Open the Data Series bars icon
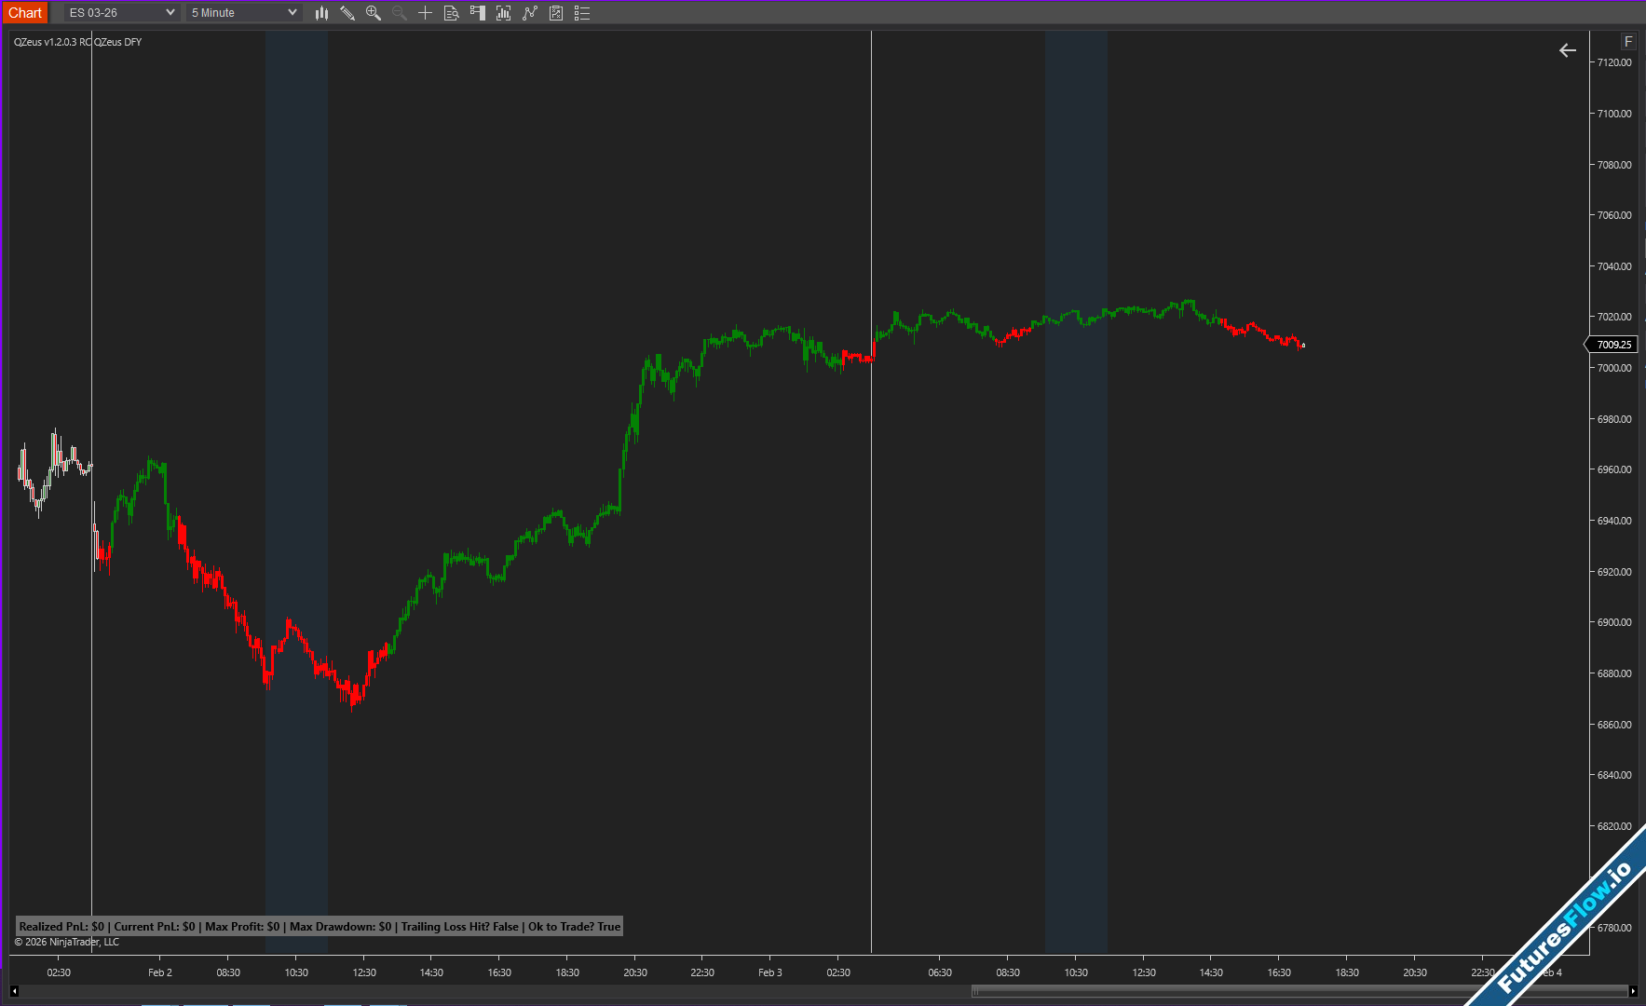 [x=504, y=13]
